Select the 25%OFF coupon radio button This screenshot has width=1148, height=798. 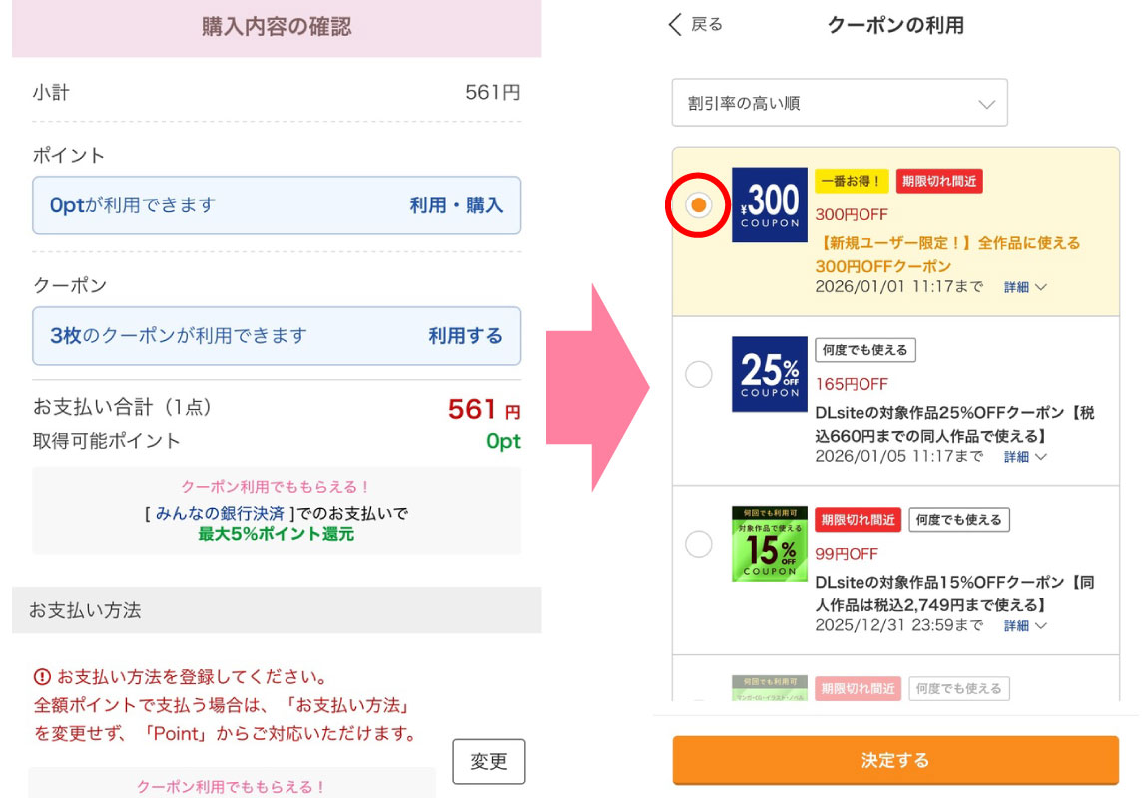(x=699, y=374)
